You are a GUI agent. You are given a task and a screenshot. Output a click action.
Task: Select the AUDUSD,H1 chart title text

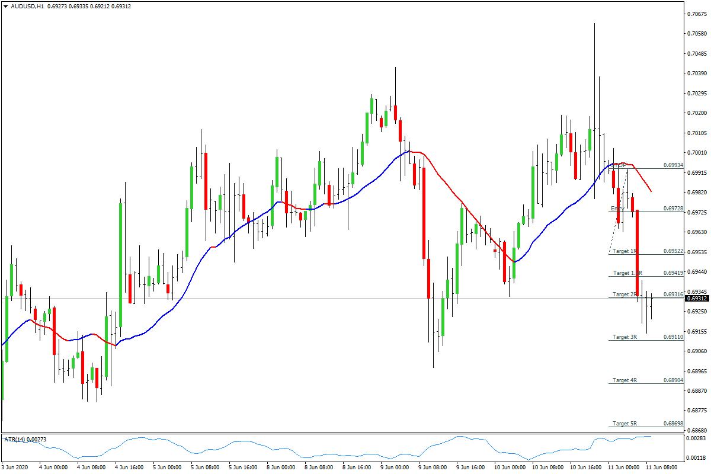(x=27, y=6)
